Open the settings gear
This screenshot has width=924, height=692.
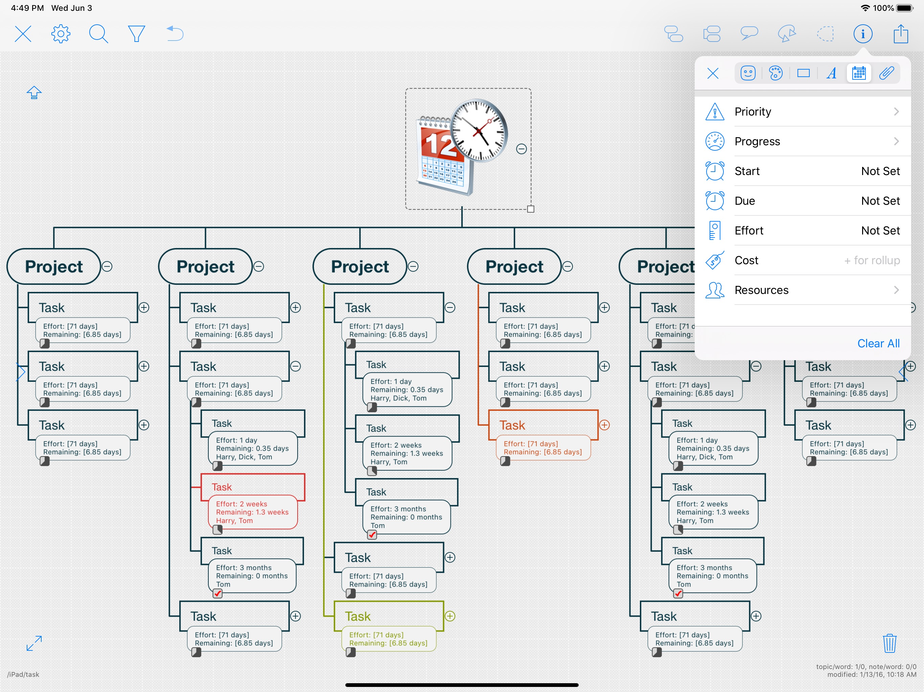(x=61, y=34)
